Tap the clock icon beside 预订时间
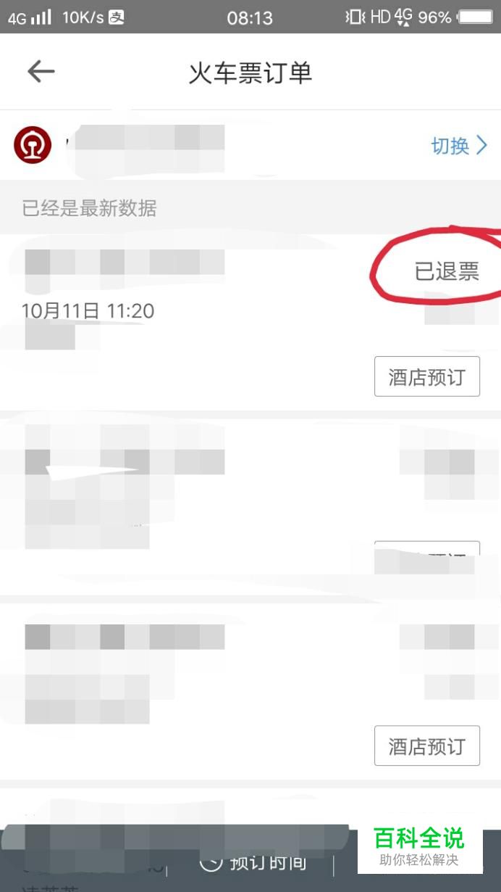501x892 pixels. [210, 860]
